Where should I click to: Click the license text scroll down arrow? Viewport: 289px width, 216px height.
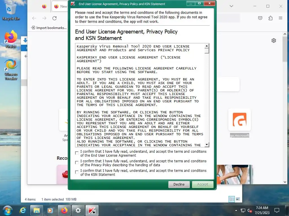[x=207, y=145]
